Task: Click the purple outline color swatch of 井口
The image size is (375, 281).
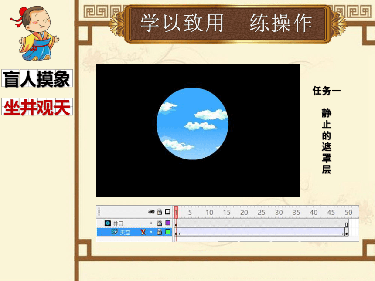Action: (x=168, y=223)
